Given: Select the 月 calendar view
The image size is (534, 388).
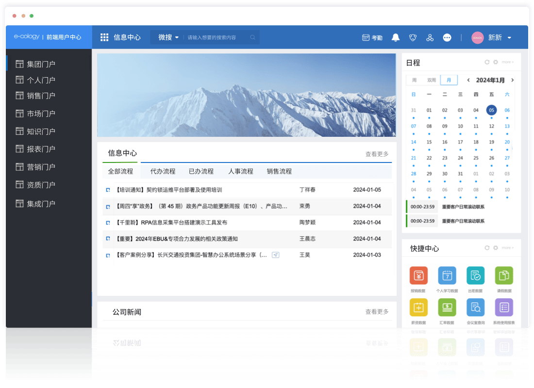Looking at the screenshot, I should click(449, 80).
